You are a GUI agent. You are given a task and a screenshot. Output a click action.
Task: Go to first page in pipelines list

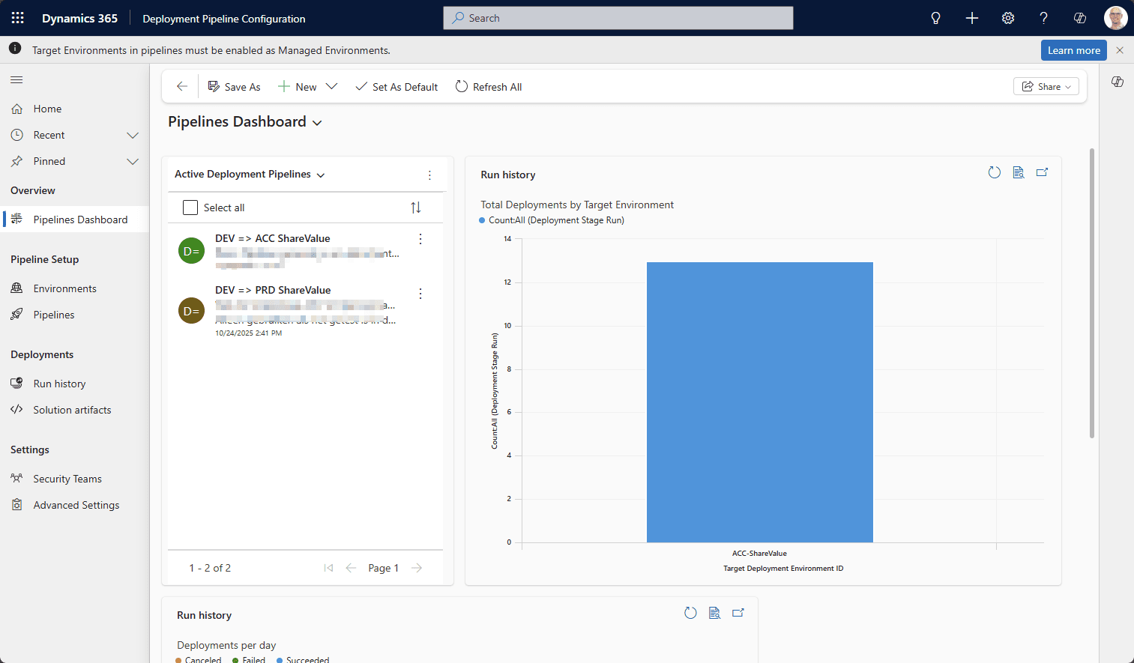point(328,568)
